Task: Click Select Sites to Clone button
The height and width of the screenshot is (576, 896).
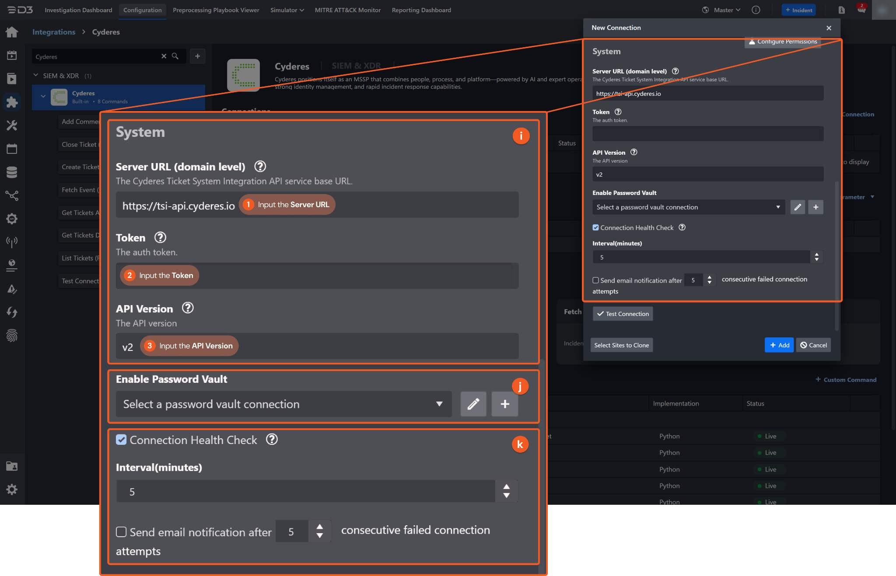Action: coord(621,345)
